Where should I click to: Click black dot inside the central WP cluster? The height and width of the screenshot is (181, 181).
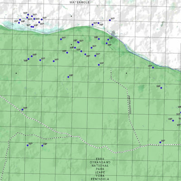click(x=71, y=44)
